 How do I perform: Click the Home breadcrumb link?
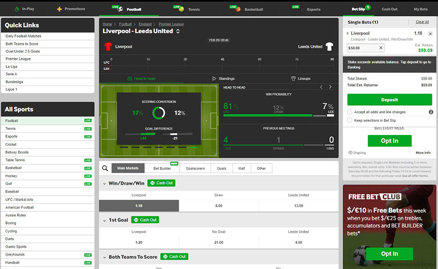coord(107,24)
